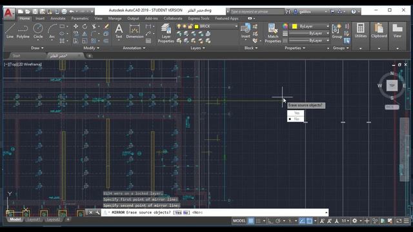Select the Polyline tool
The width and height of the screenshot is (413, 232).
[23, 31]
